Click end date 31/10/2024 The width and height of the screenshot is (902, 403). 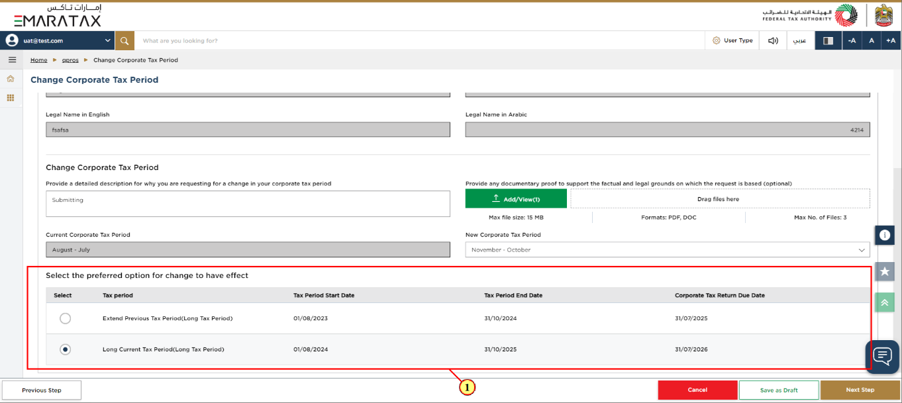coord(500,318)
